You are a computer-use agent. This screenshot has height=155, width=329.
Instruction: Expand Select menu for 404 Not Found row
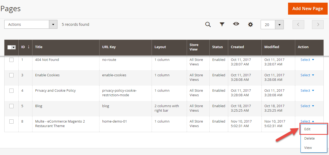coord(307,60)
